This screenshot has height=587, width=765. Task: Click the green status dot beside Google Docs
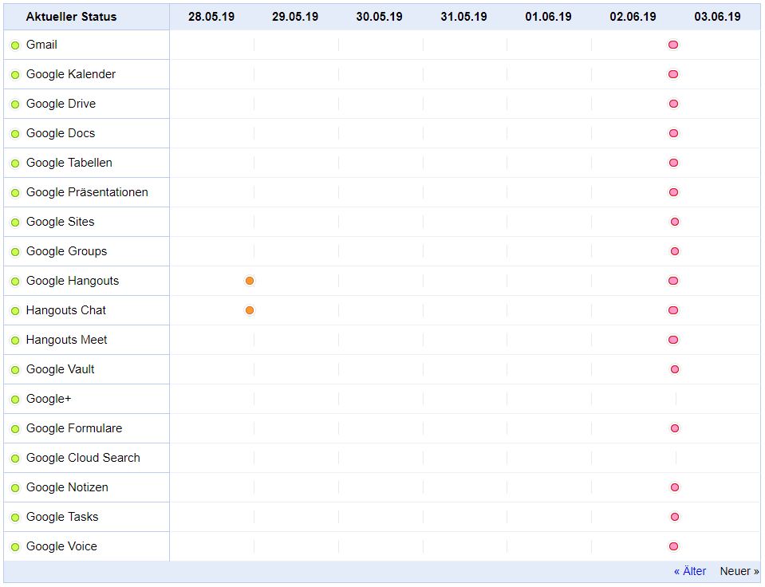(15, 134)
